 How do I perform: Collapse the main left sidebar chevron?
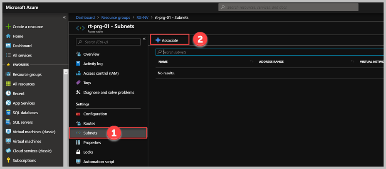[x=64, y=17]
